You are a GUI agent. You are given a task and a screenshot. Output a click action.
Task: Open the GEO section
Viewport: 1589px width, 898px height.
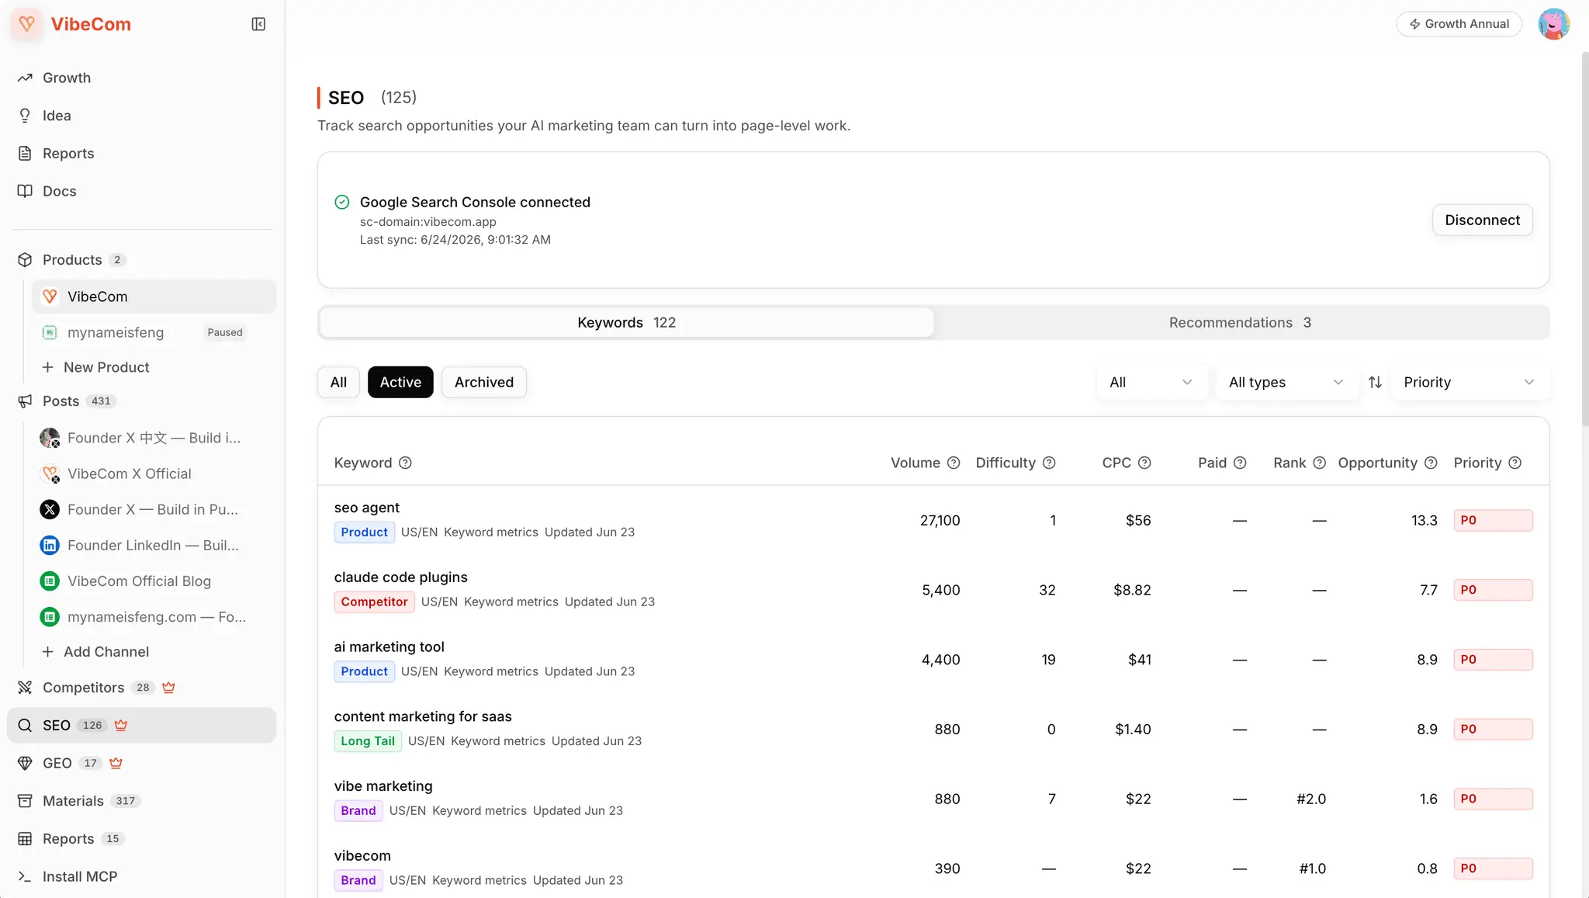pyautogui.click(x=57, y=763)
